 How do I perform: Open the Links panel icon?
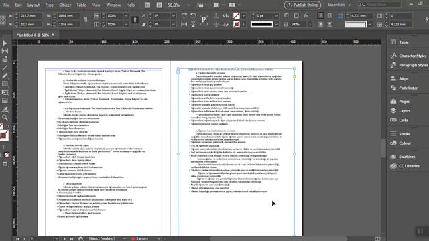(393, 120)
